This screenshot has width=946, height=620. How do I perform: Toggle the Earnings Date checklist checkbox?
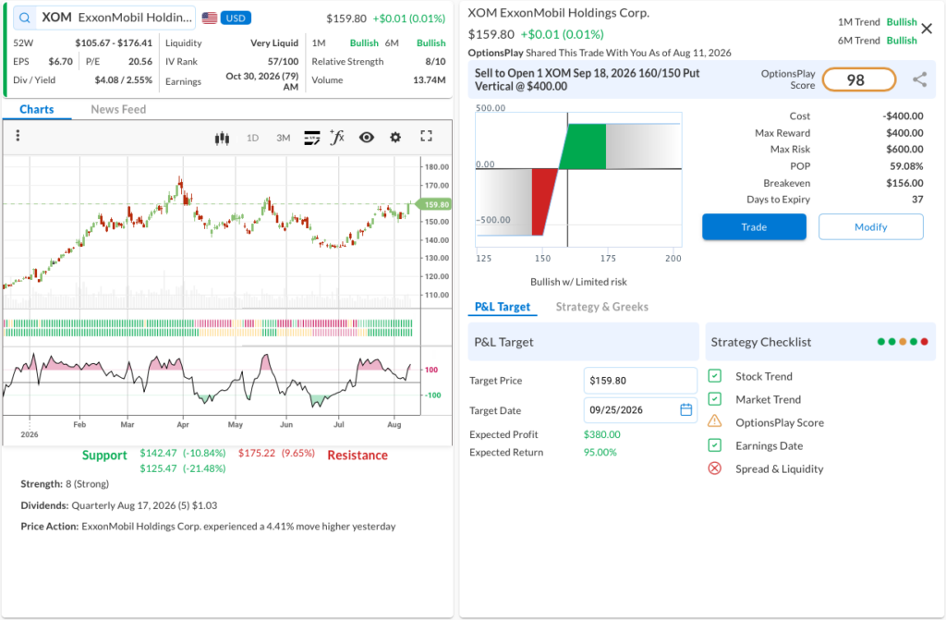pos(714,445)
